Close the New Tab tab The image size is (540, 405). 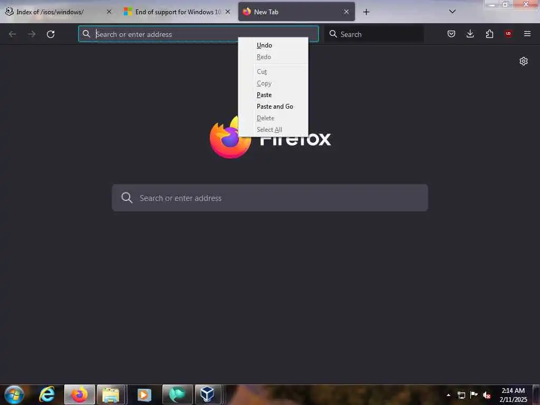346,12
